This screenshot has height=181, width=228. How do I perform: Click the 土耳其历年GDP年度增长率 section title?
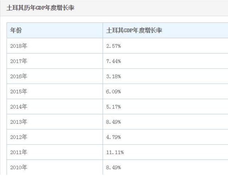coord(40,7)
